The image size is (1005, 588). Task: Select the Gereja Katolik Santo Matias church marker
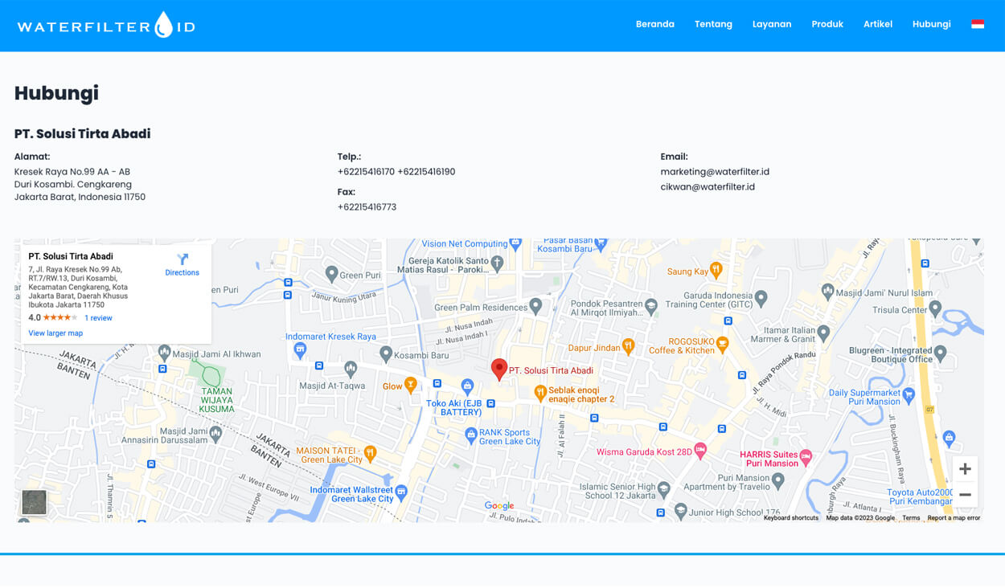coord(497,262)
